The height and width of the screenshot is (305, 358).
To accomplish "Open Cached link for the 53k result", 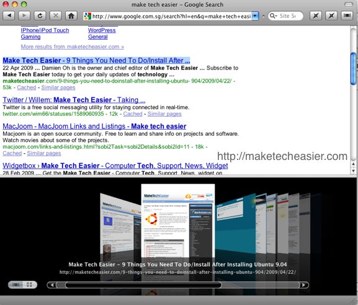I will [27, 87].
